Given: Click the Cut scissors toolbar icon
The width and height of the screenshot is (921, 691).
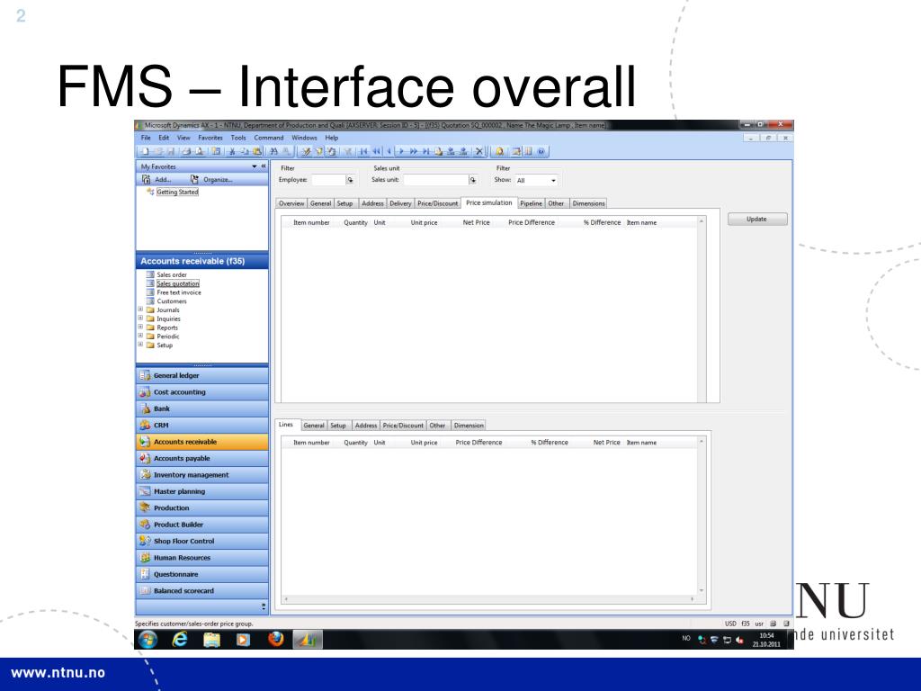Looking at the screenshot, I should point(231,151).
